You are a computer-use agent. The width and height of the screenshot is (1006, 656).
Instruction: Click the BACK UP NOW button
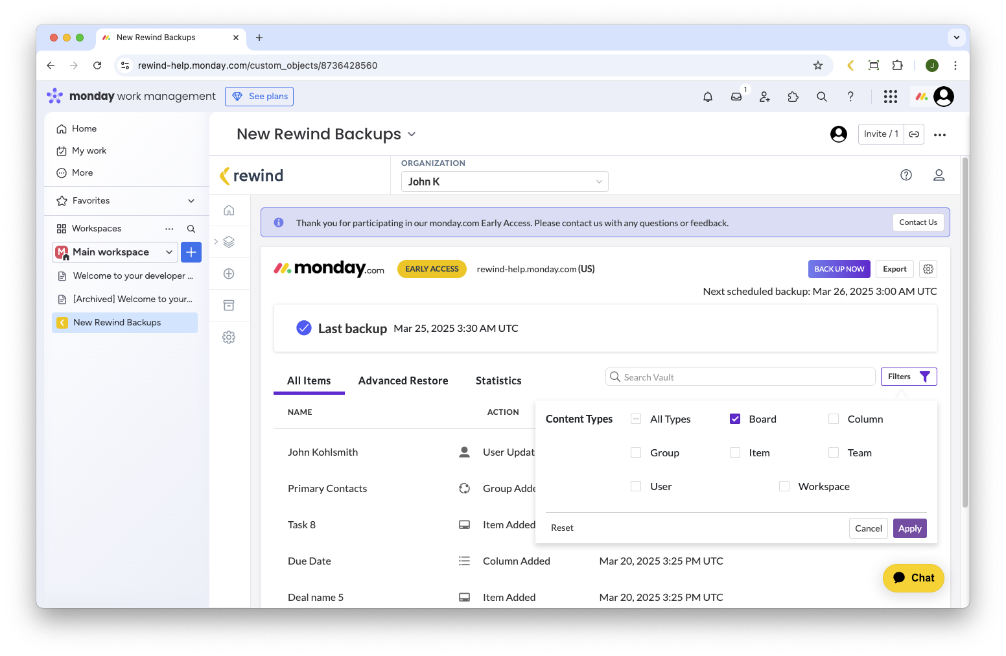point(839,269)
